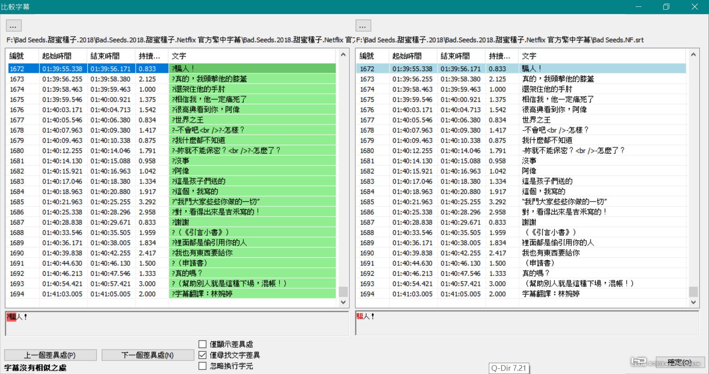Click the down arrow of the second list's scrollbar
709x374 pixels.
pyautogui.click(x=693, y=302)
